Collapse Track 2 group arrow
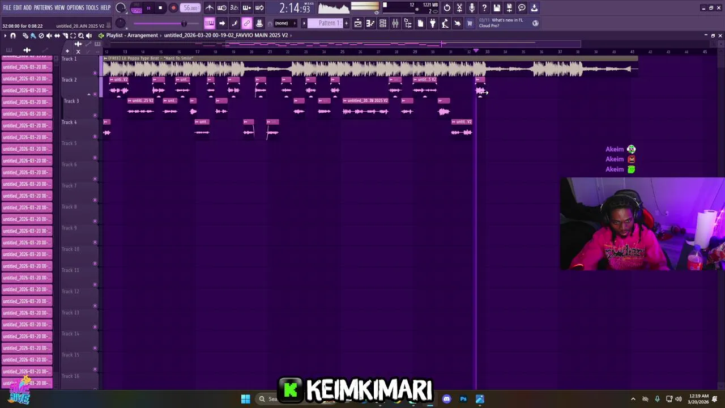The height and width of the screenshot is (408, 725). click(88, 94)
